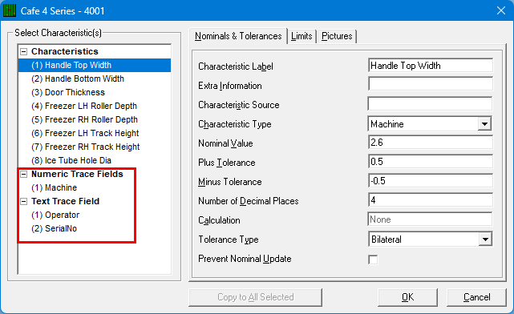Viewport: 514px width, 314px height.
Task: Select (2) SerialNo text trace field
Action: [x=54, y=228]
